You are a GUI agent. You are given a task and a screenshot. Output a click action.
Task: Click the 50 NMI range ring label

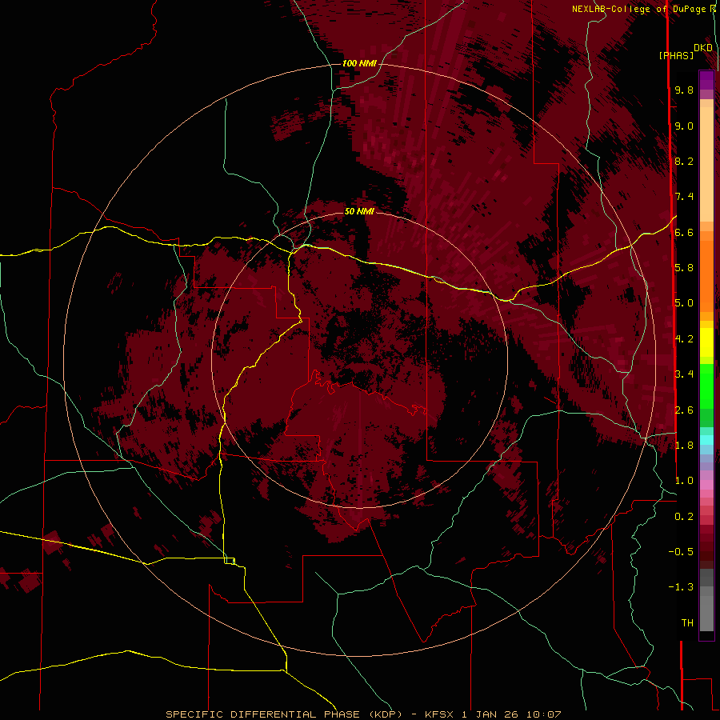tap(359, 211)
